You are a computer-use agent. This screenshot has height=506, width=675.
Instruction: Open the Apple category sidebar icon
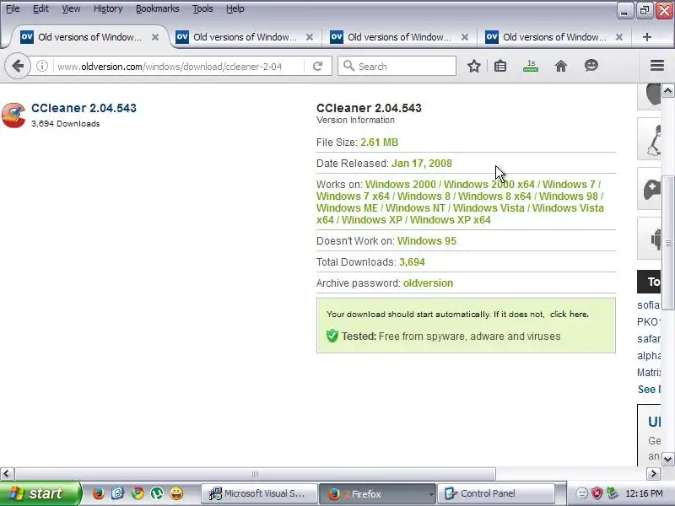pos(650,95)
